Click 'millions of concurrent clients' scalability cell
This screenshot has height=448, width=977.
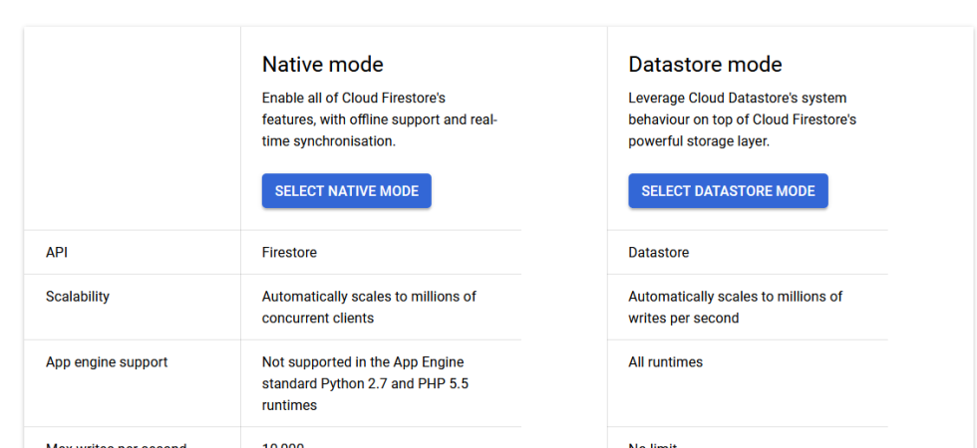[x=369, y=308]
